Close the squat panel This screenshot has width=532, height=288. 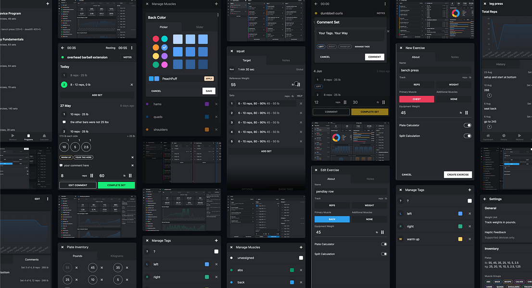pos(232,51)
